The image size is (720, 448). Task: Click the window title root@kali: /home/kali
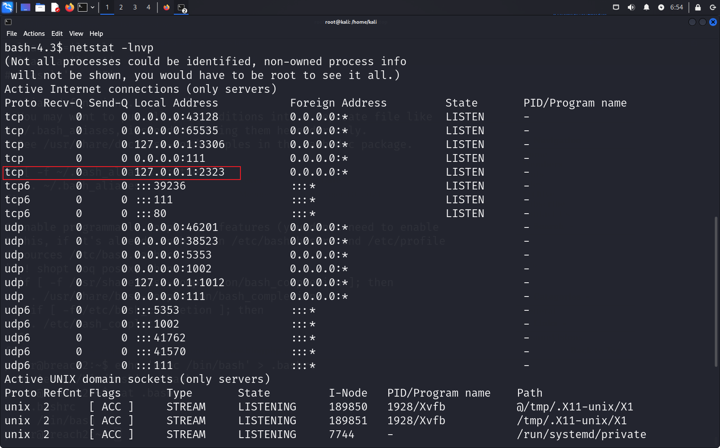point(351,22)
